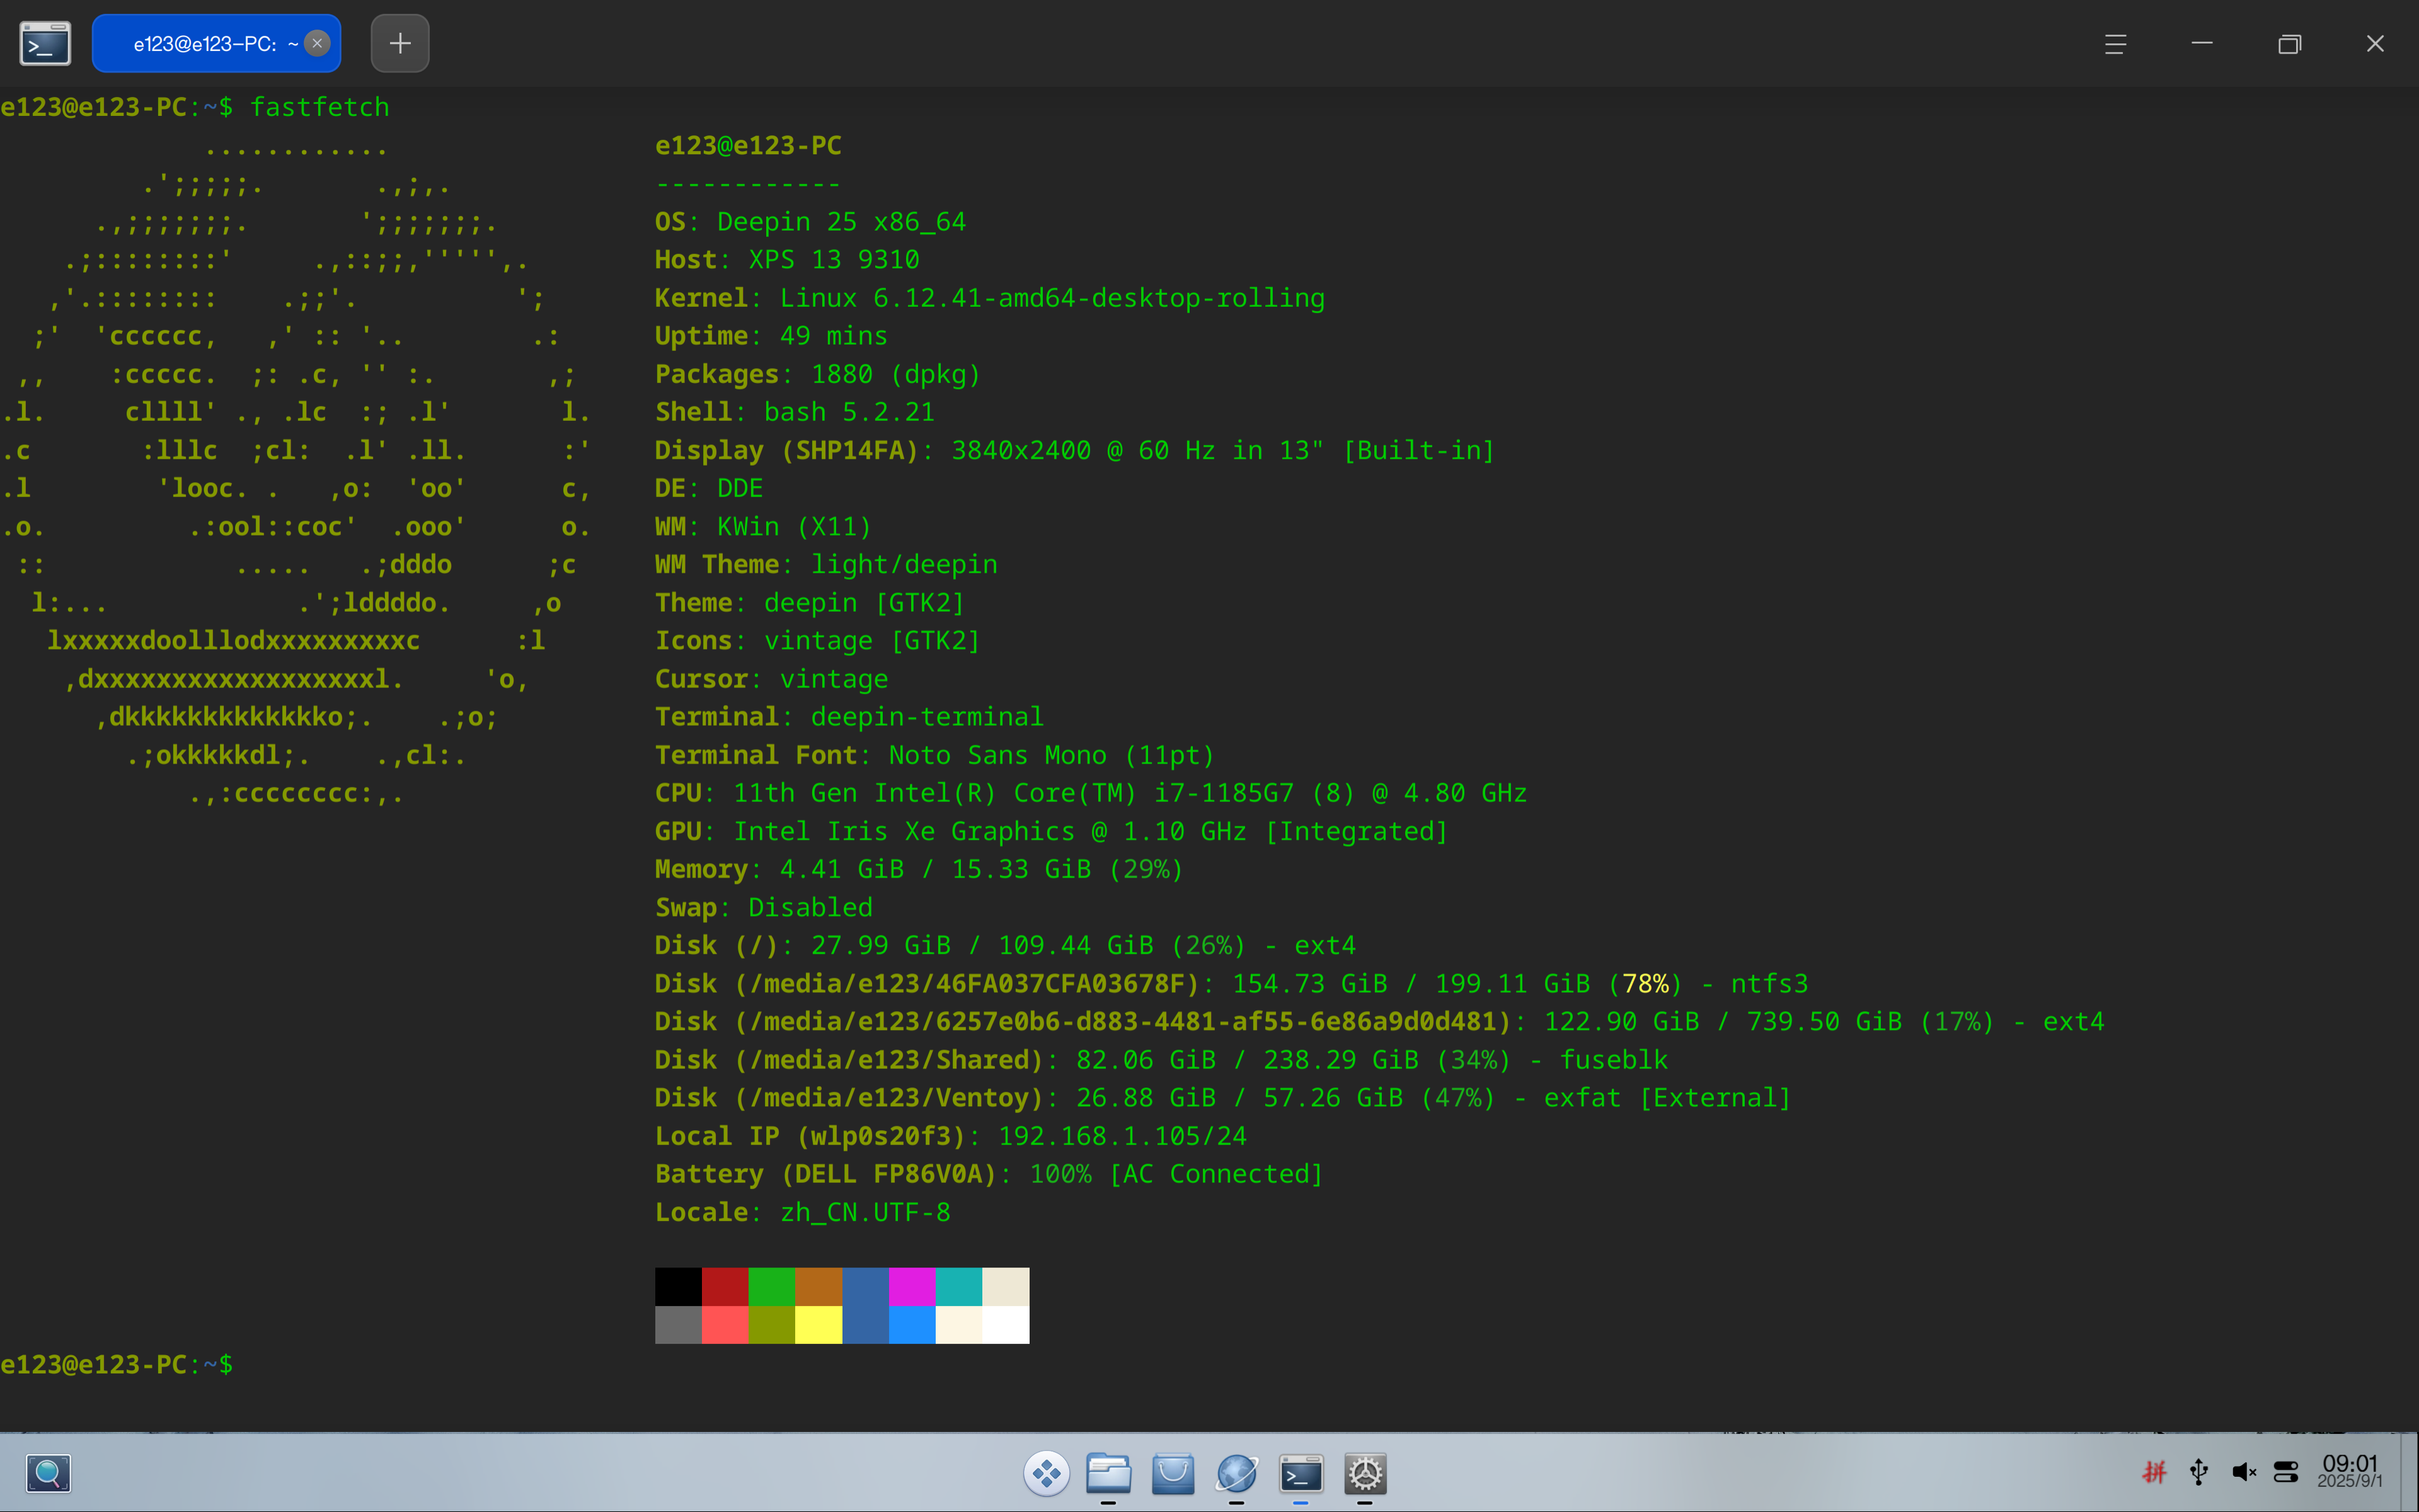This screenshot has height=1512, width=2419.
Task: Click the 'OS: Deepin 25 x86_64' line
Action: (810, 222)
